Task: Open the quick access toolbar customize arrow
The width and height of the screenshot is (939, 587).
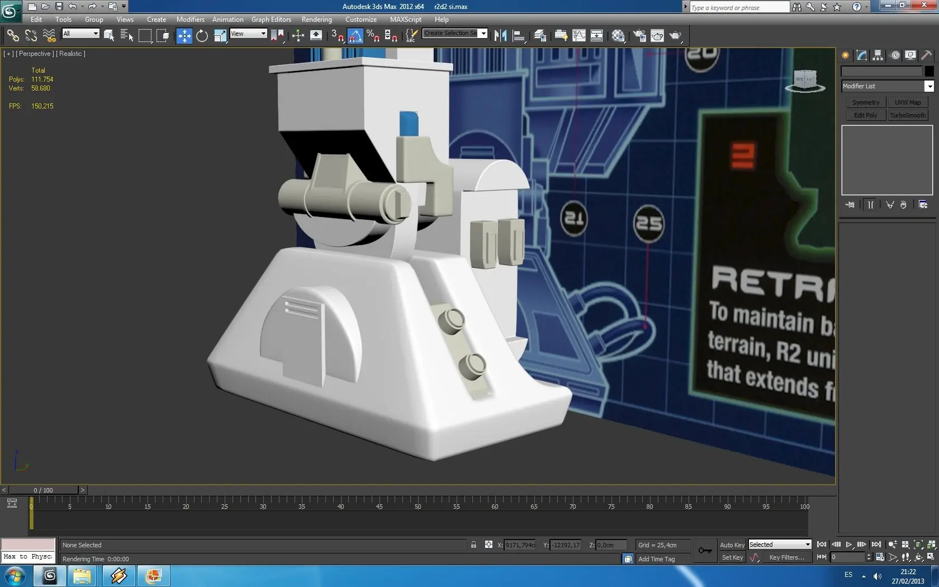Action: click(124, 7)
